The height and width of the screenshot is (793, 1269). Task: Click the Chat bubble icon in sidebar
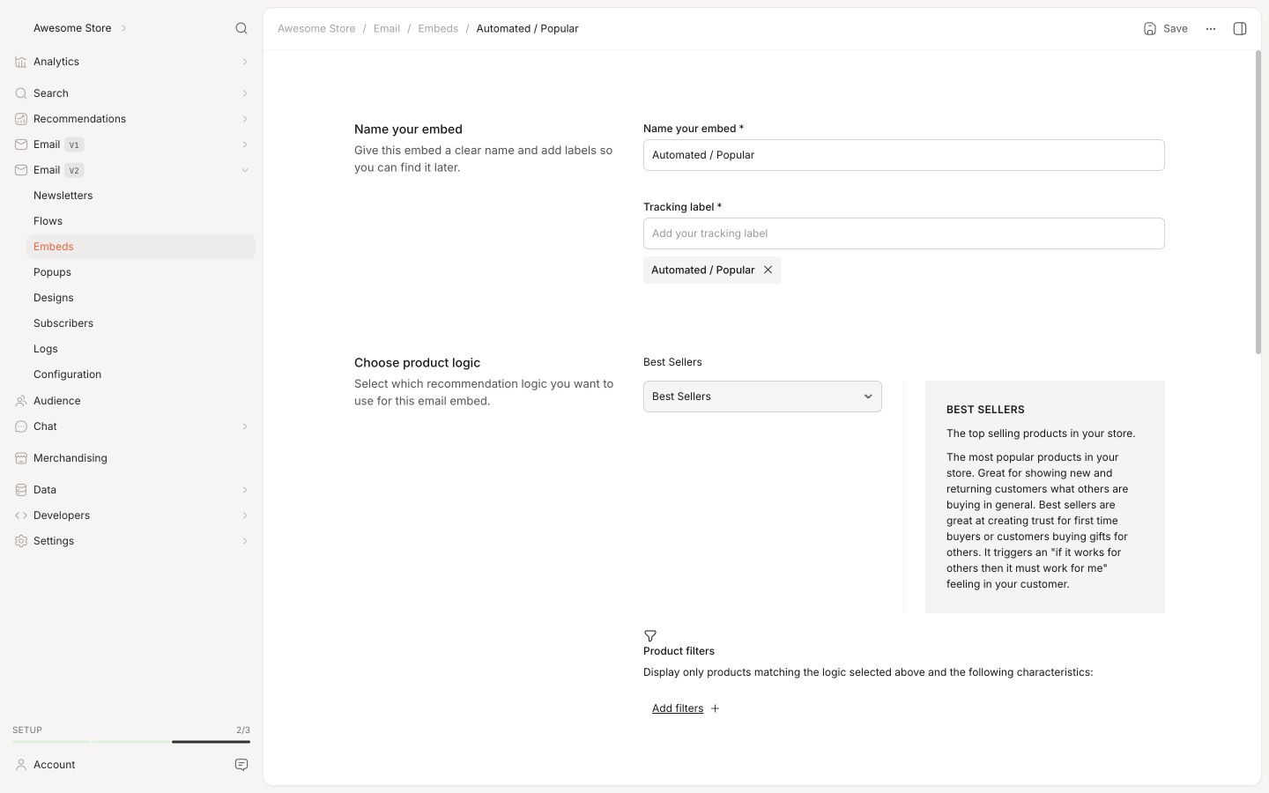coord(21,426)
